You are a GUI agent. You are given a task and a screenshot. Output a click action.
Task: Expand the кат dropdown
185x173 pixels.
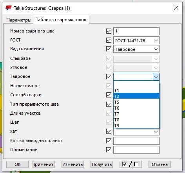(156, 132)
